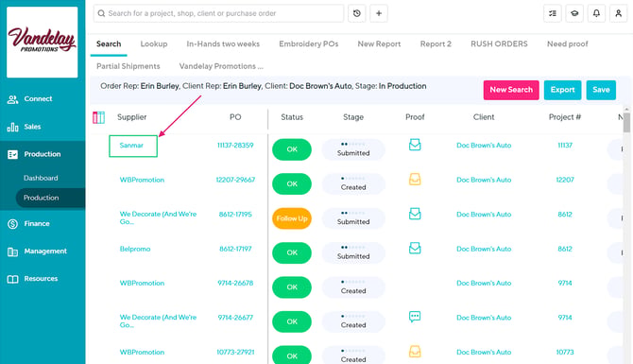Screen dimensions: 633x364
Task: Open the RUSH ORDERS tab
Action: (499, 44)
